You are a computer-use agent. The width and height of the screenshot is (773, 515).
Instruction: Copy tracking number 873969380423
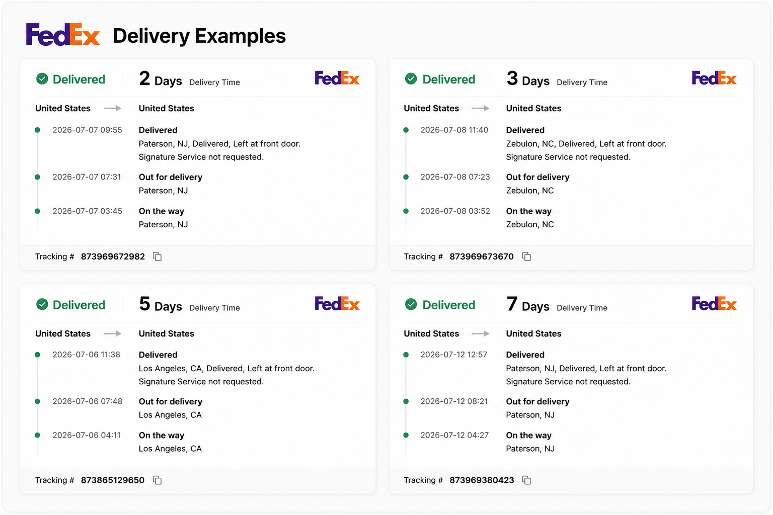click(x=526, y=480)
